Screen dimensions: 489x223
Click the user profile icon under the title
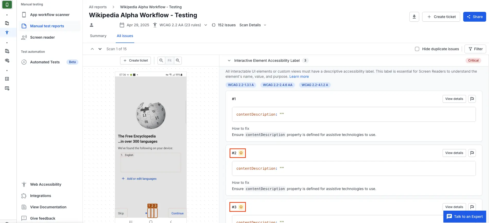point(92,25)
